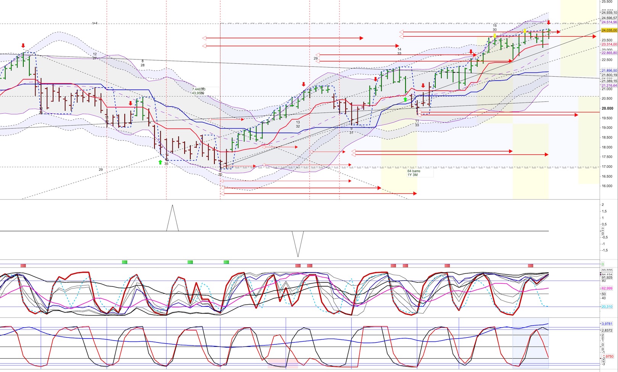Click the '11 33' swing low label
This screenshot has height=372, width=618.
coord(417,123)
